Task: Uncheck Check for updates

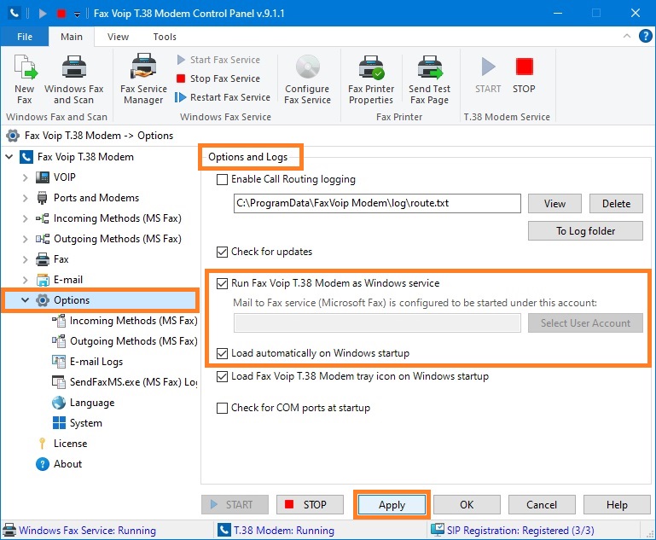Action: click(x=222, y=252)
